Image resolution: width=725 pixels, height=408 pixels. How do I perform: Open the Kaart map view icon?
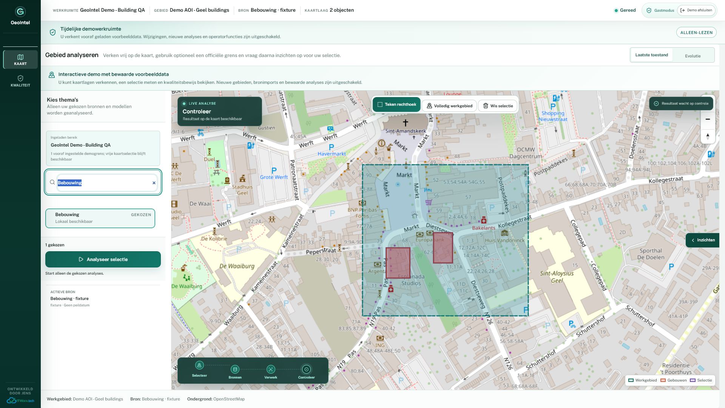pyautogui.click(x=20, y=57)
